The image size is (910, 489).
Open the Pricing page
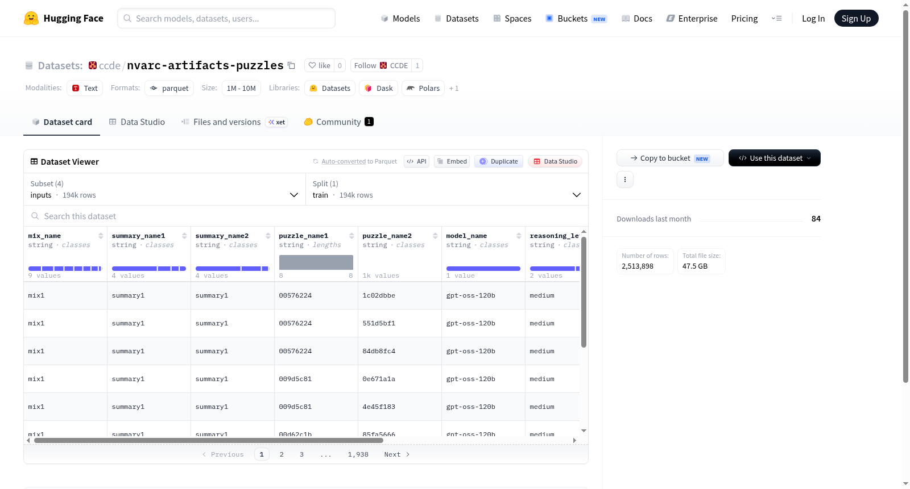(x=744, y=19)
